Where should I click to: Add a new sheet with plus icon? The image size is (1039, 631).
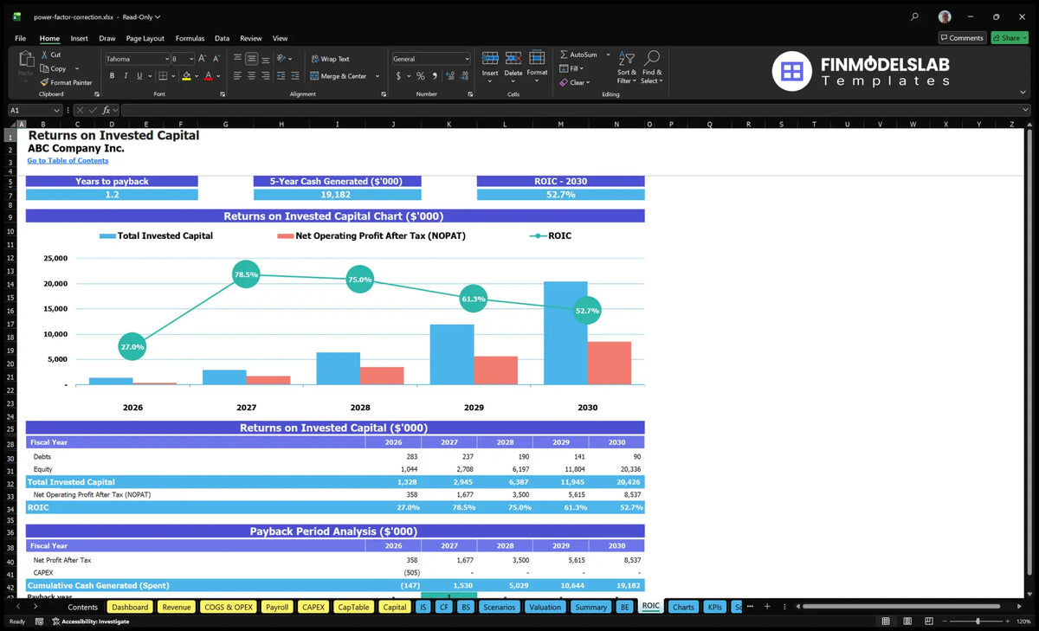766,607
